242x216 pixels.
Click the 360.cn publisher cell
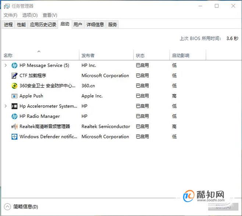point(88,86)
